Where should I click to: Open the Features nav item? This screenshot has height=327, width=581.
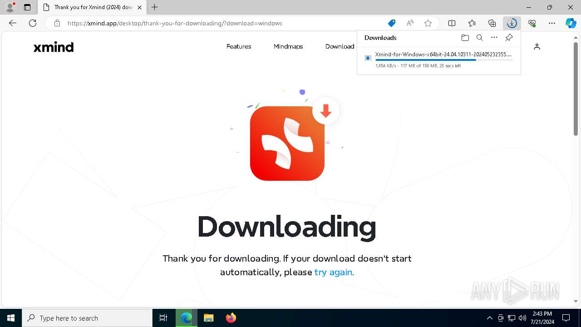239,46
